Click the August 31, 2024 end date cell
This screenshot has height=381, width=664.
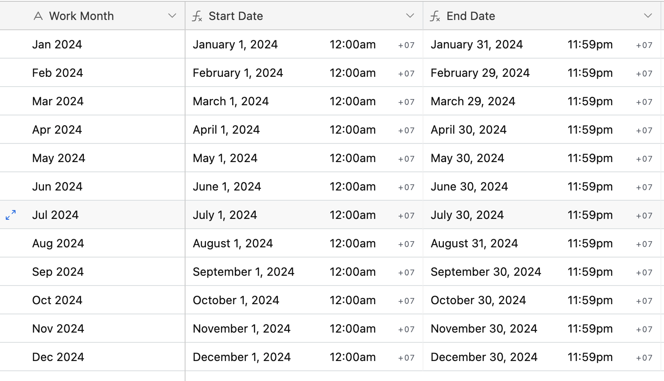[542, 243]
